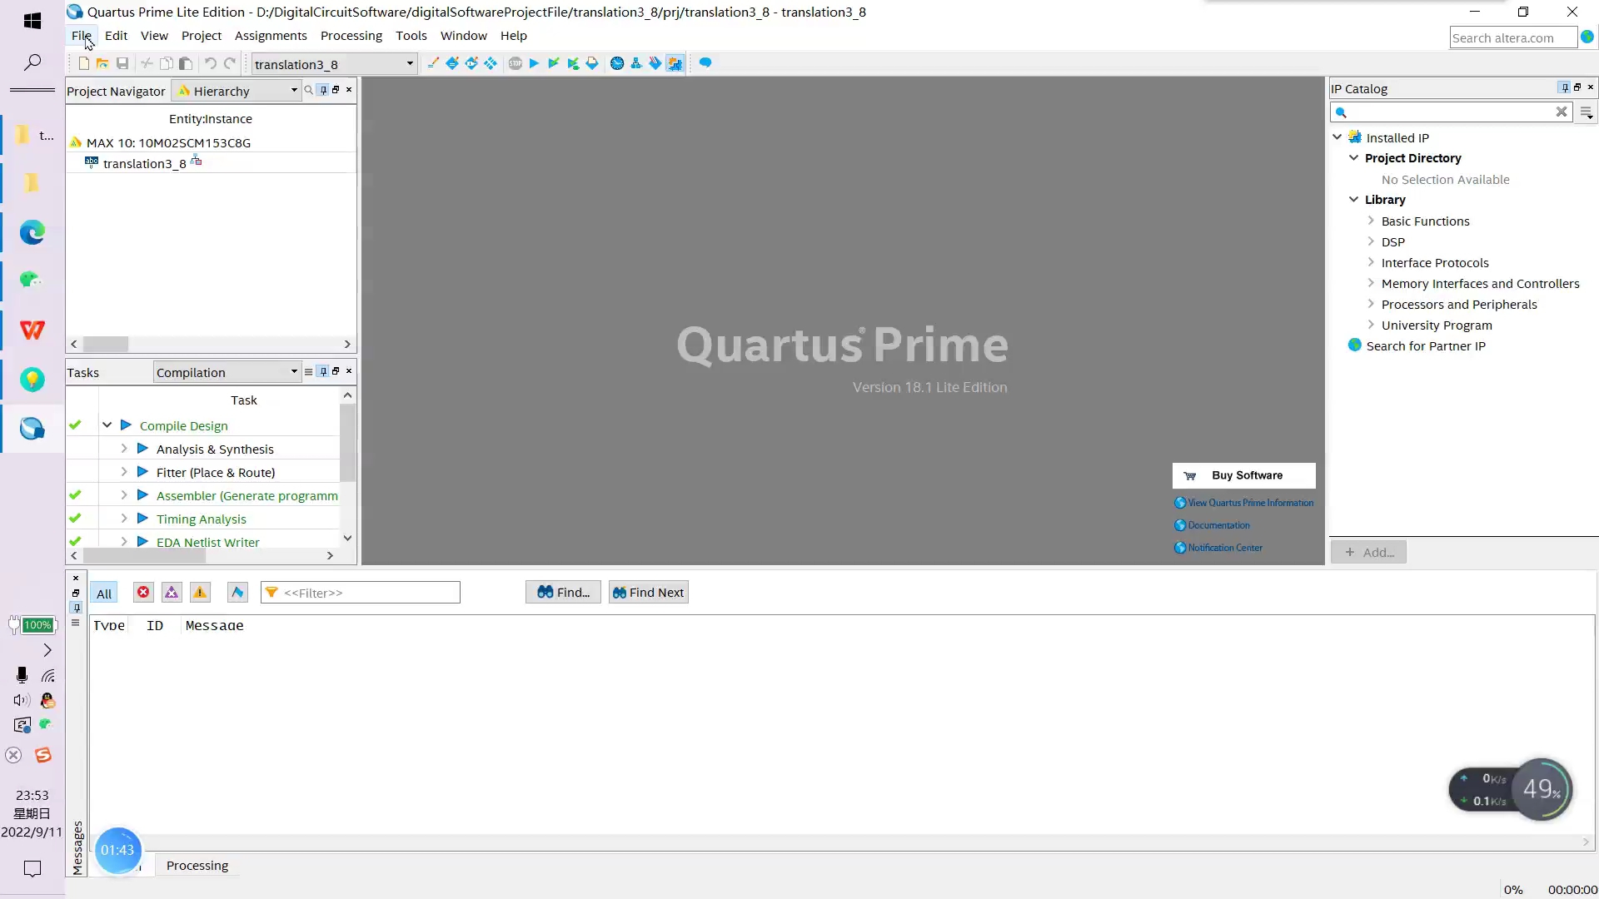Open a file using the folder toolbar icon
The image size is (1599, 899).
[102, 63]
